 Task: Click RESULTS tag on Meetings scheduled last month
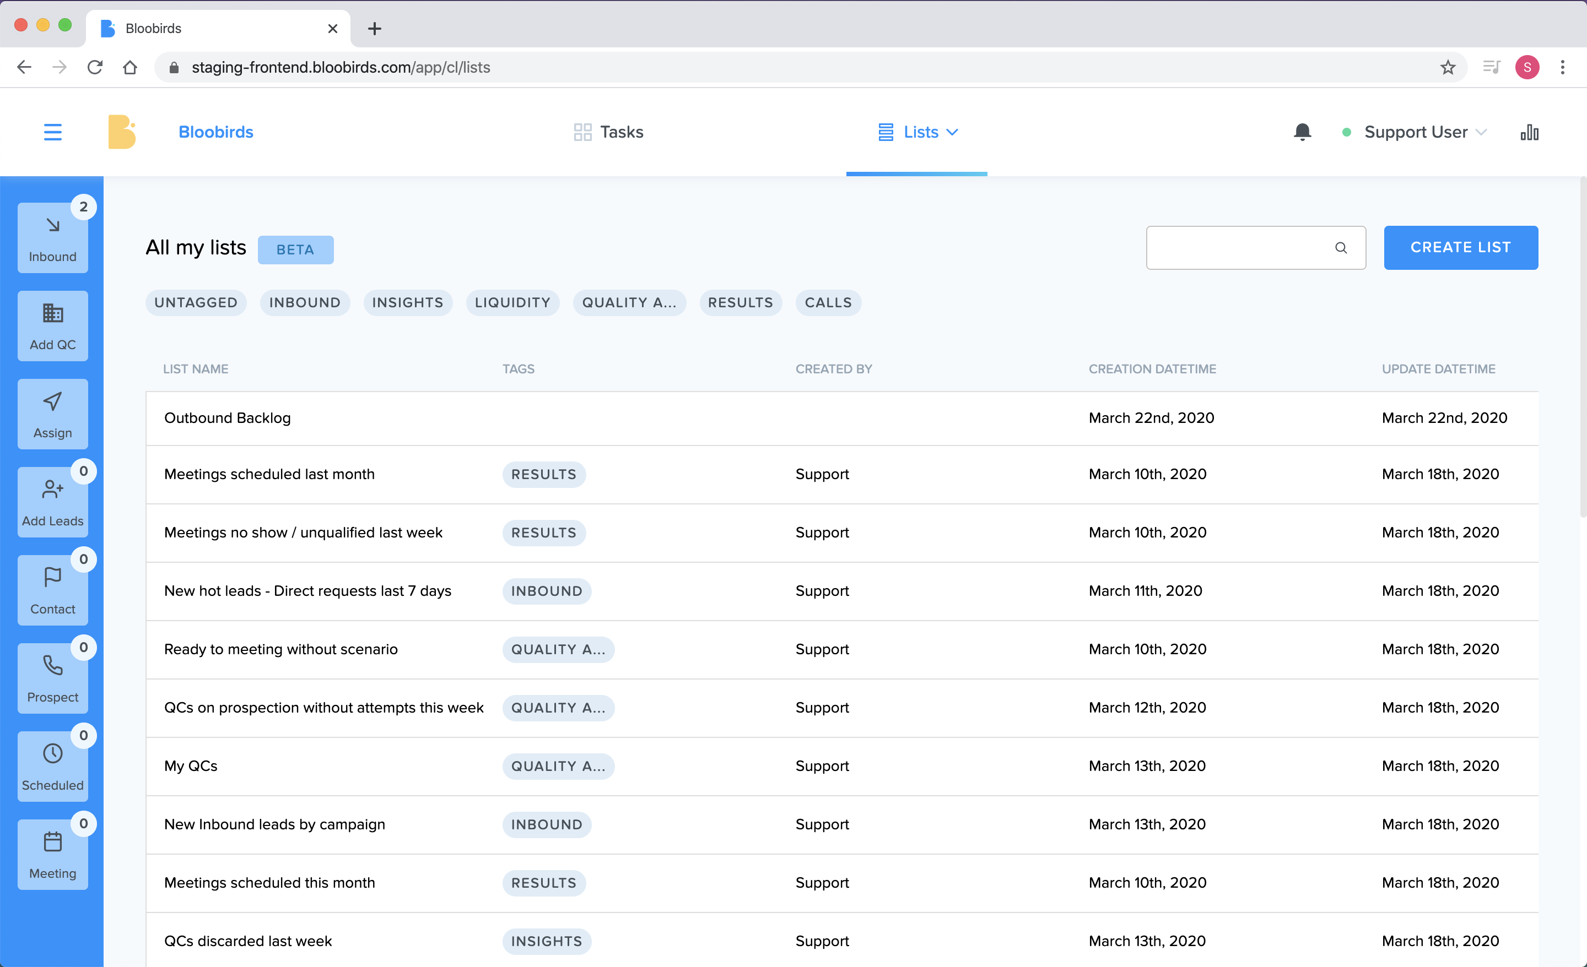543,475
